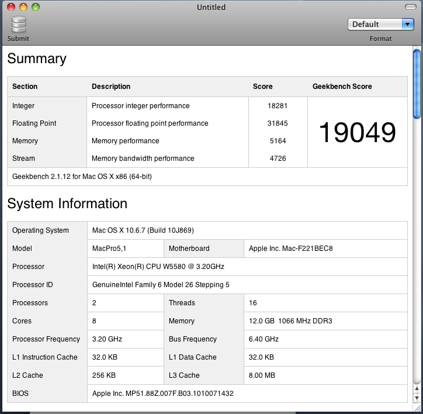The height and width of the screenshot is (414, 423).
Task: Click the Summary heading
Action: click(37, 58)
